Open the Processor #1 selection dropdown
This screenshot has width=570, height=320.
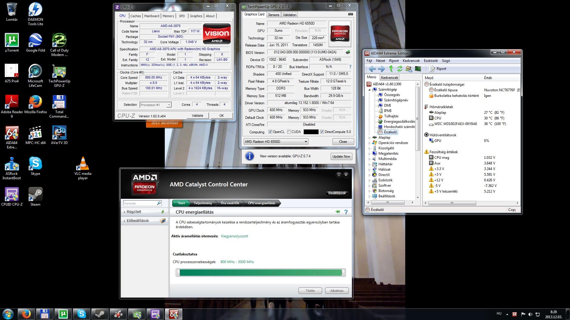[x=156, y=105]
